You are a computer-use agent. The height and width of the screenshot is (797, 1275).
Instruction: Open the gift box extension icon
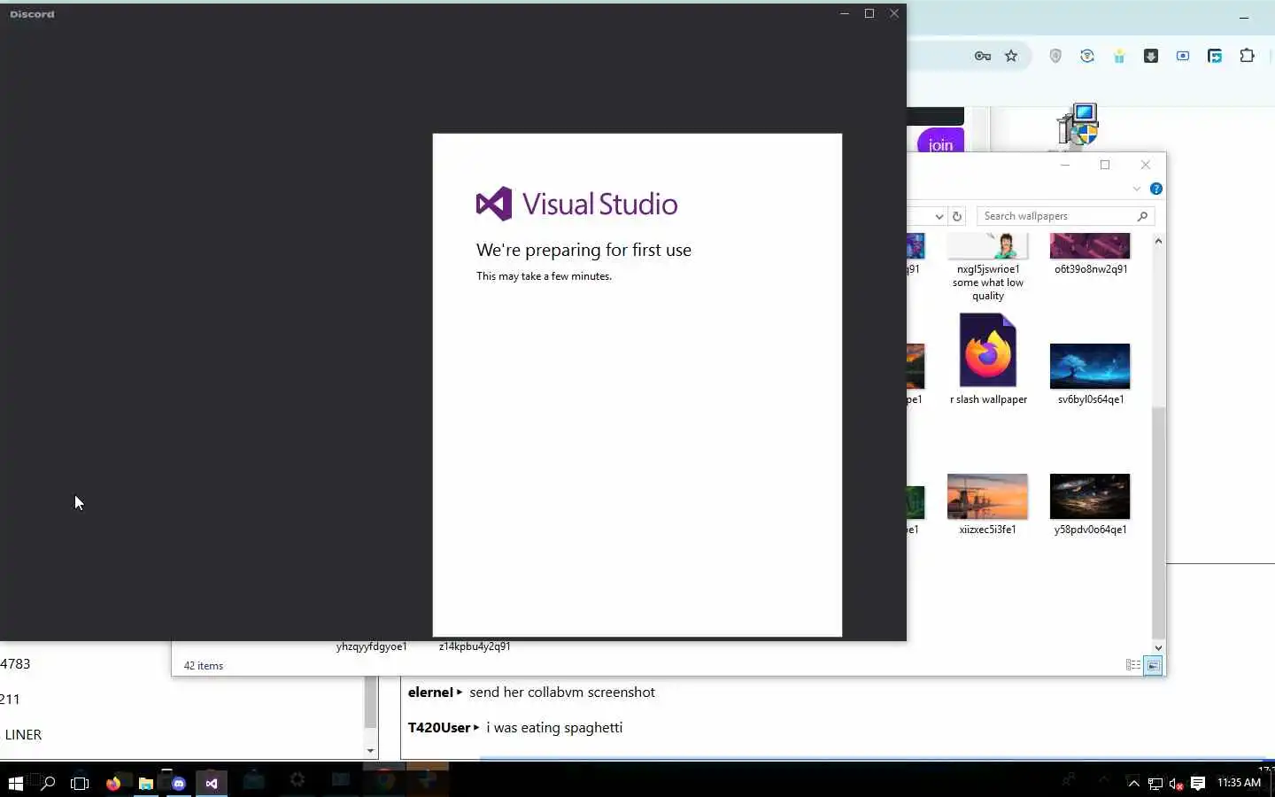1119,56
